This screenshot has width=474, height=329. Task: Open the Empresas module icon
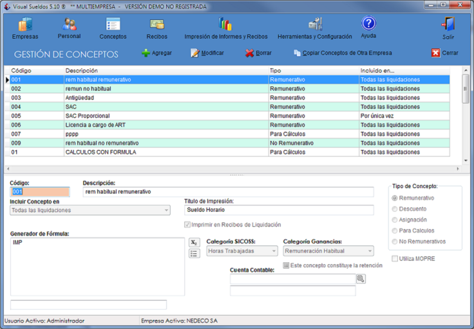25,25
